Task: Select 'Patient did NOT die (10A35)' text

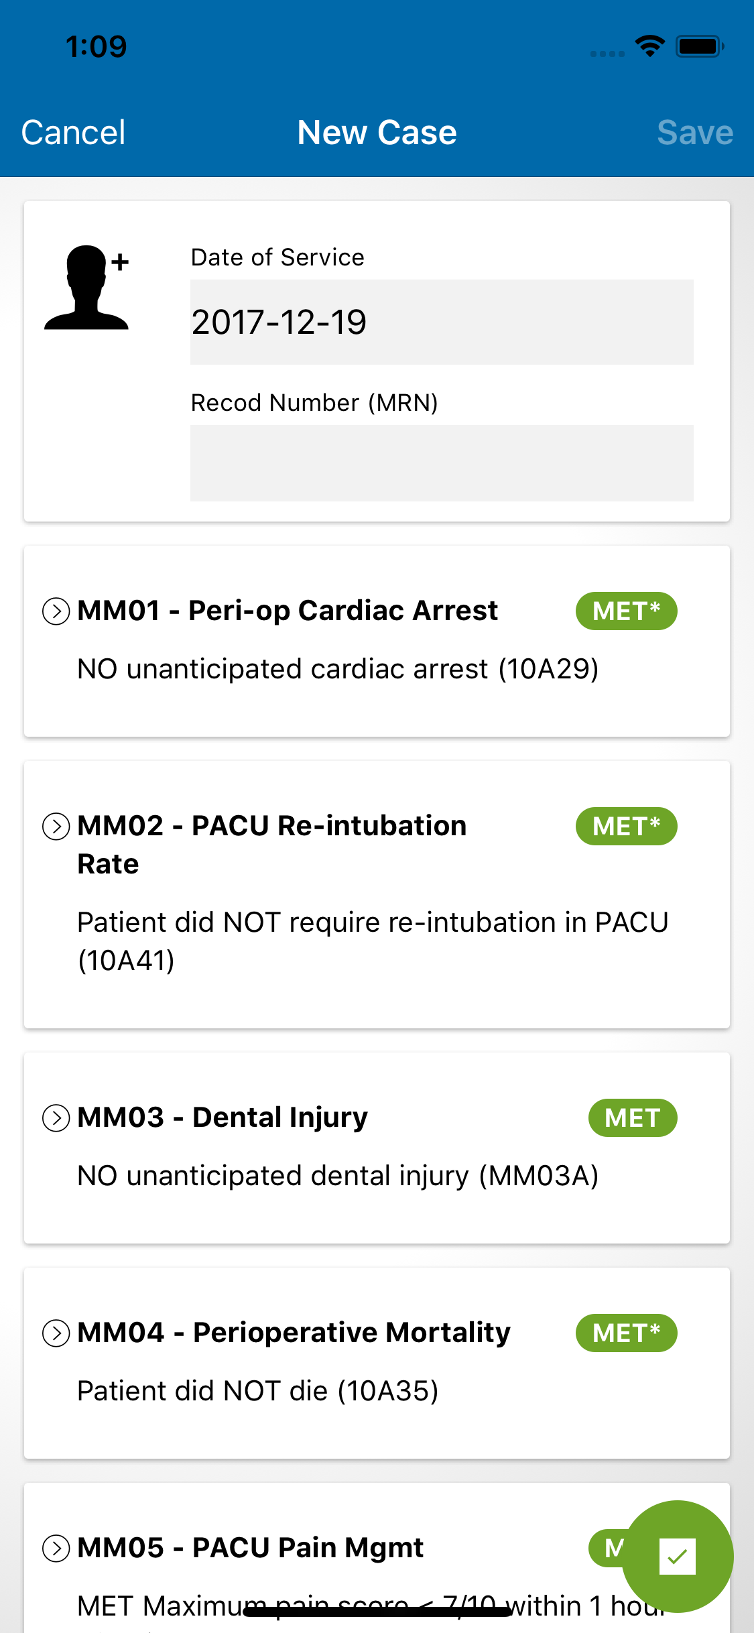Action: 258,1391
